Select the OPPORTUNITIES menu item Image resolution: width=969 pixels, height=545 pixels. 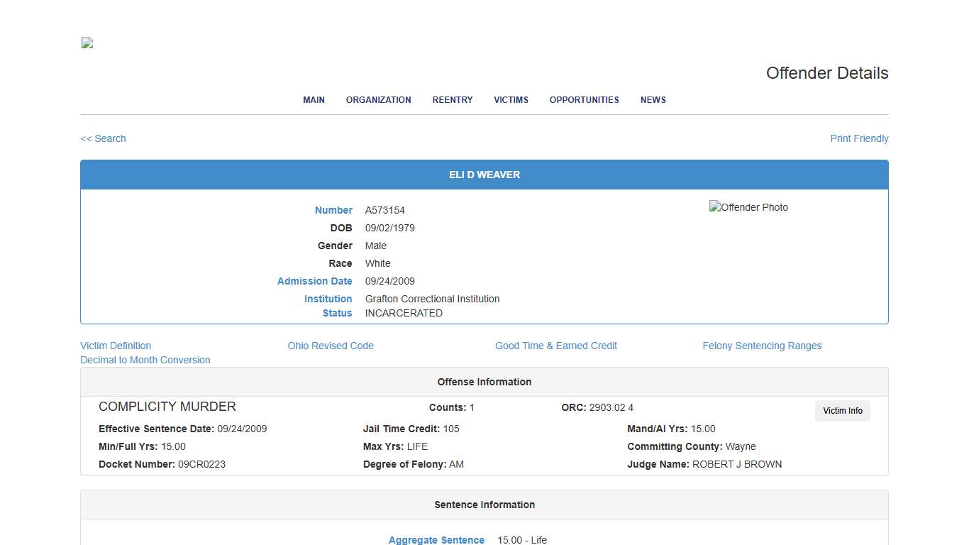tap(584, 100)
